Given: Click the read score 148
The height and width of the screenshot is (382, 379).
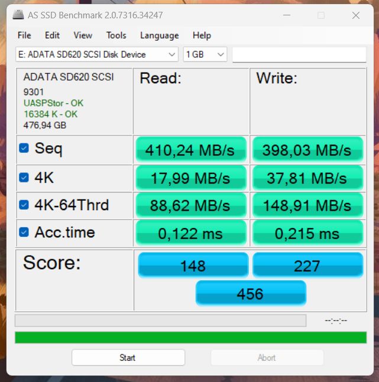Looking at the screenshot, I should [193, 265].
